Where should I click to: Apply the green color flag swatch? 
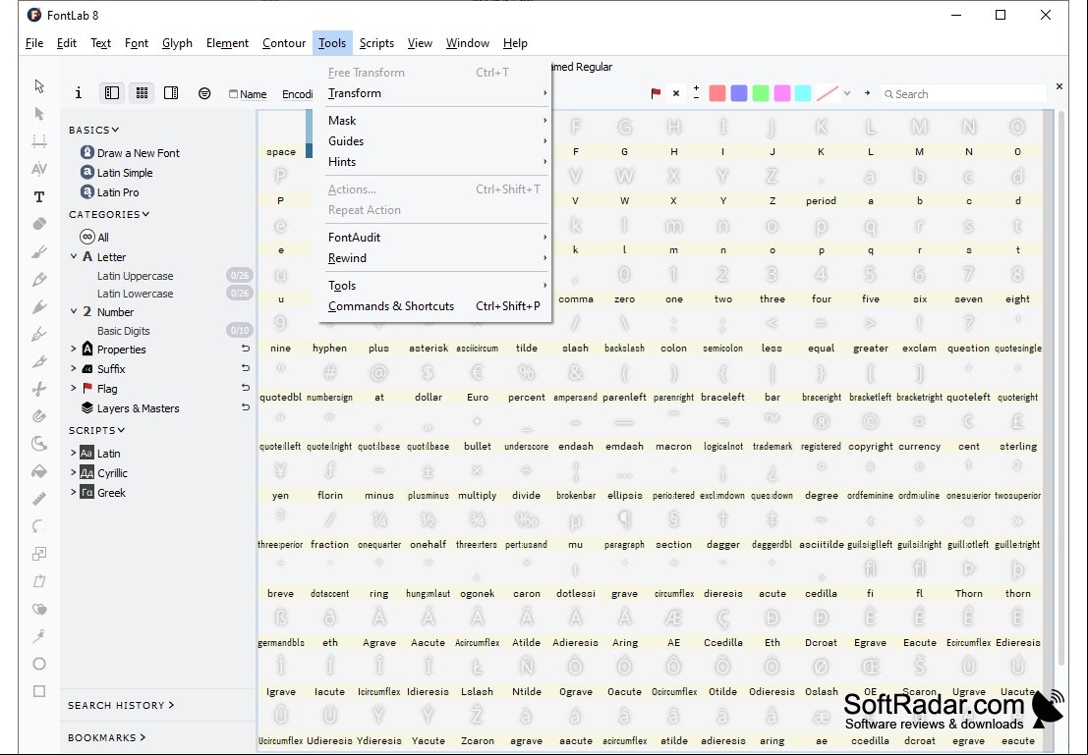[x=761, y=93]
